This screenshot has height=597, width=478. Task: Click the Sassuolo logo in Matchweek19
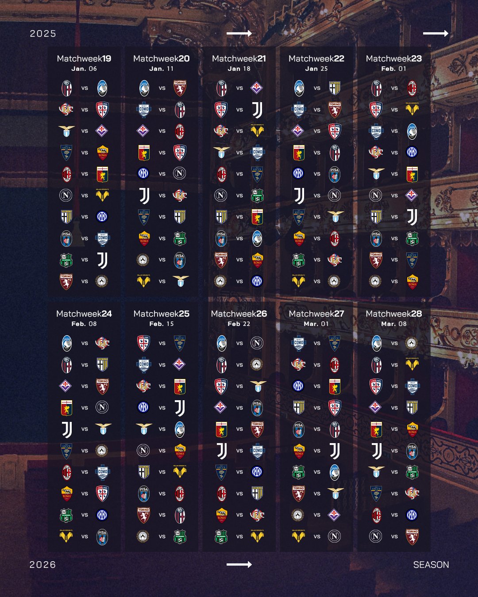point(66,260)
